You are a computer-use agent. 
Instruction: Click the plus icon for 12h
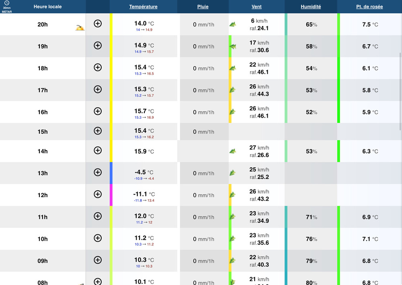click(x=98, y=194)
